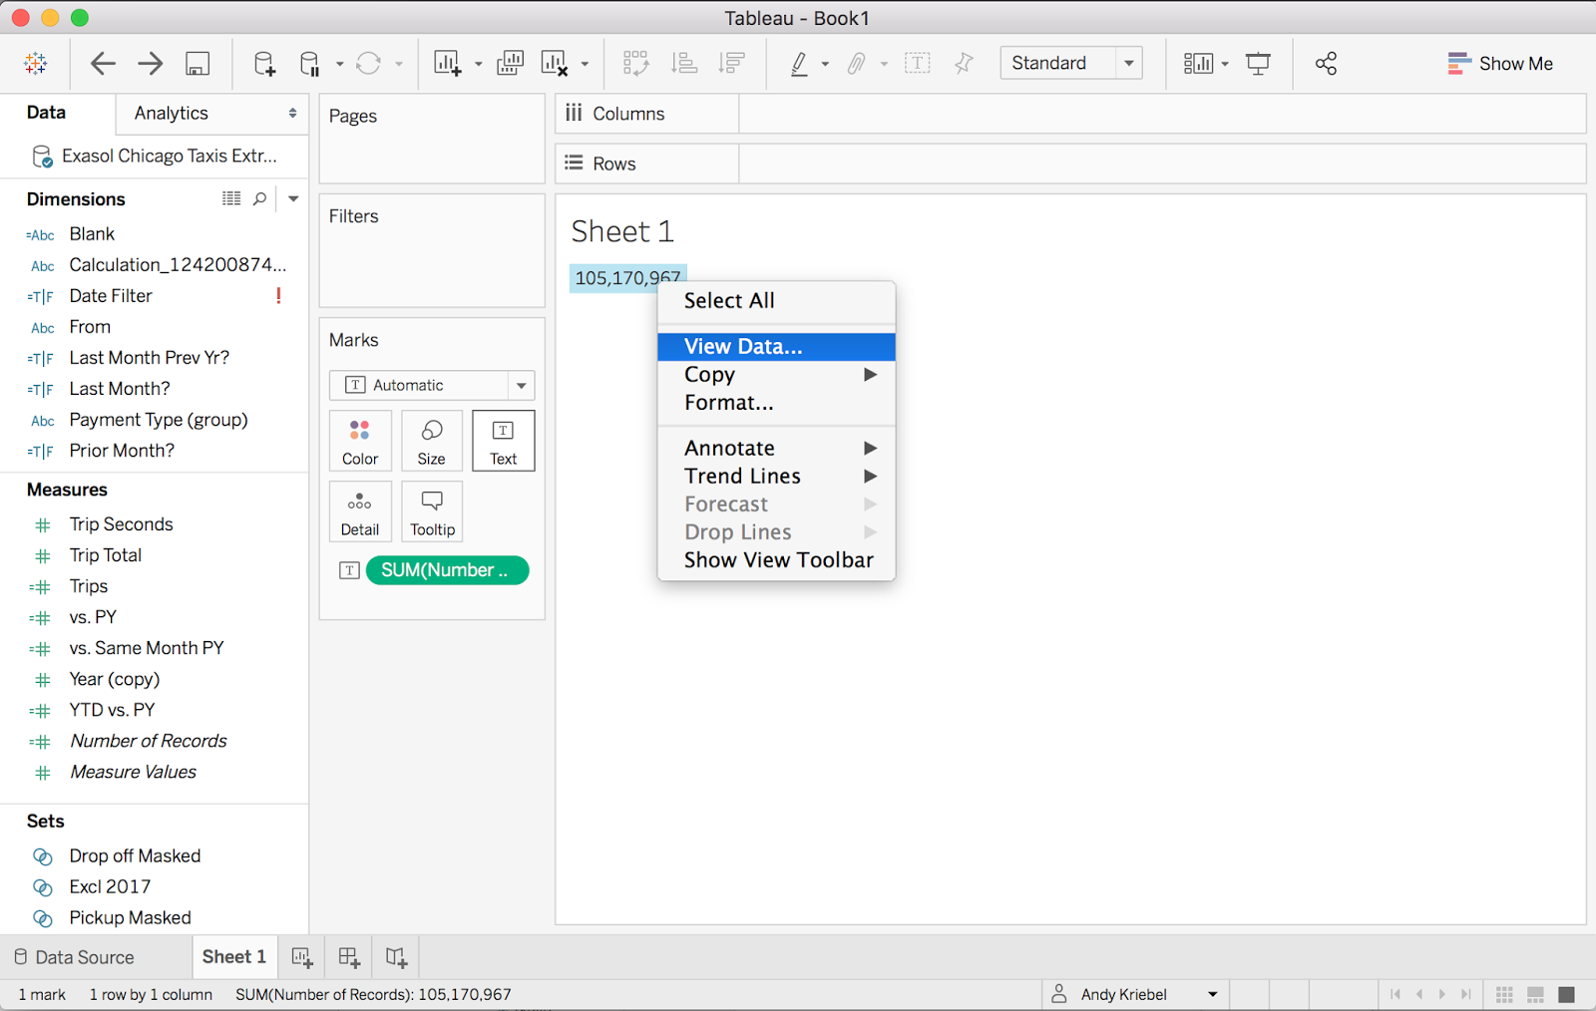Click the Tableau logo start page icon
The image size is (1596, 1011).
click(x=36, y=64)
